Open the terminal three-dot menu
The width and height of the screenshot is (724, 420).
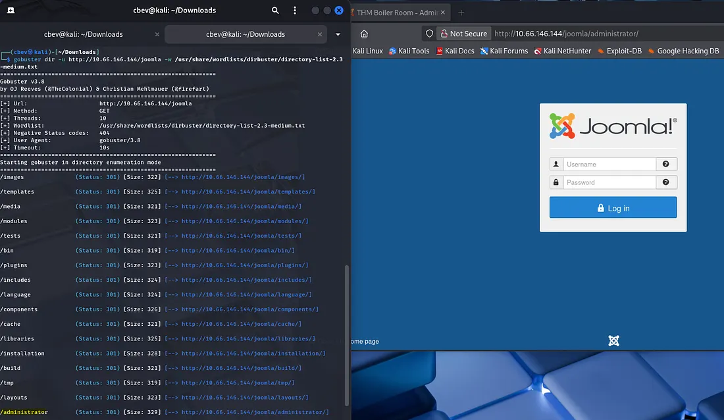pos(294,11)
